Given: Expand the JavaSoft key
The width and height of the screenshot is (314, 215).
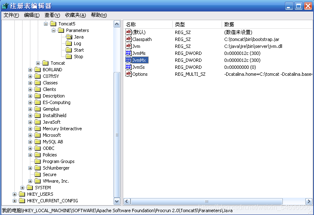Looking at the screenshot, I should point(30,122).
